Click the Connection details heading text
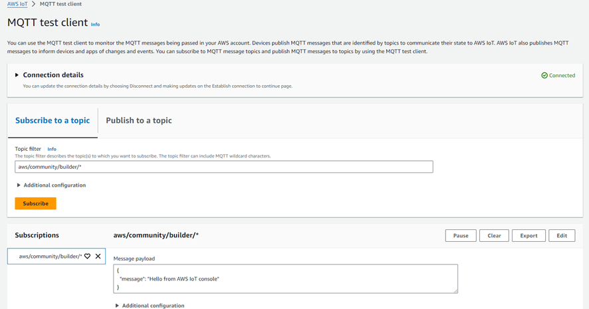 [53, 75]
